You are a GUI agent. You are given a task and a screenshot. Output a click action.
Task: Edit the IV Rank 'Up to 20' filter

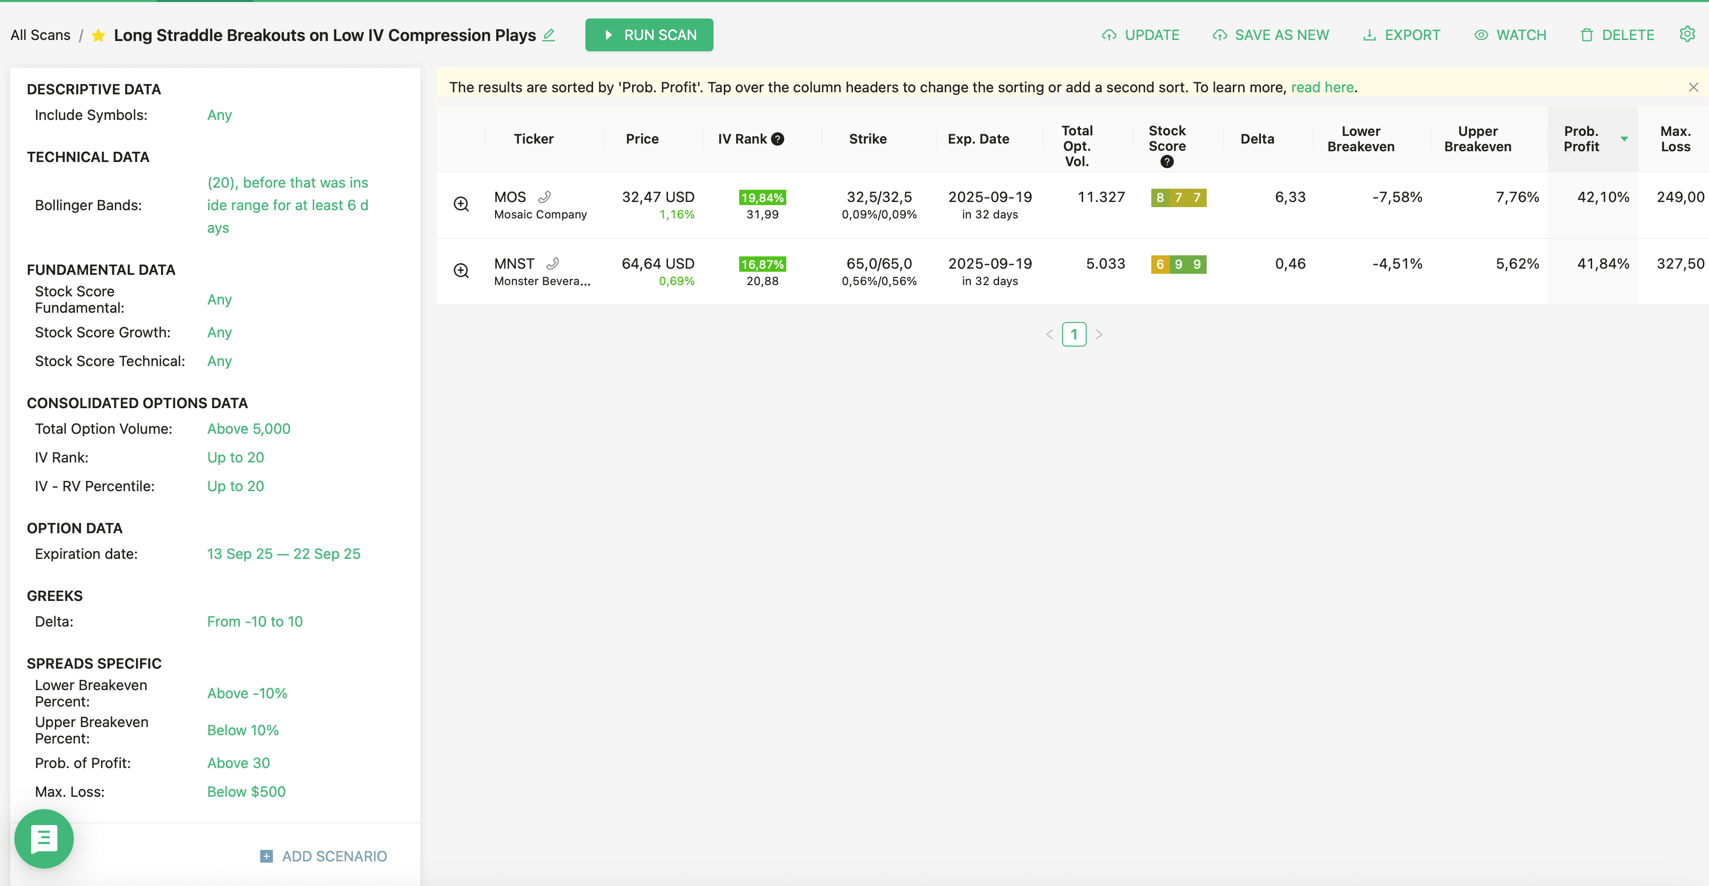point(235,457)
